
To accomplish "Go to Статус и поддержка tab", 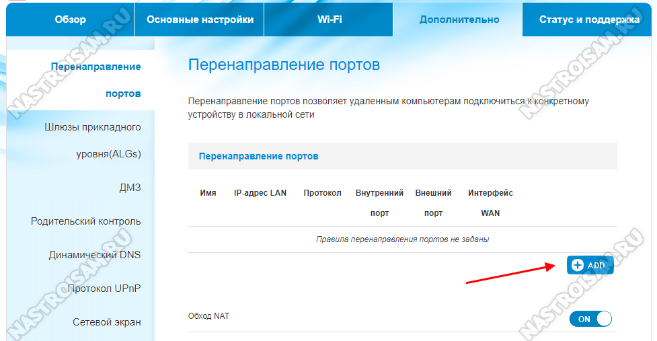I will (589, 20).
